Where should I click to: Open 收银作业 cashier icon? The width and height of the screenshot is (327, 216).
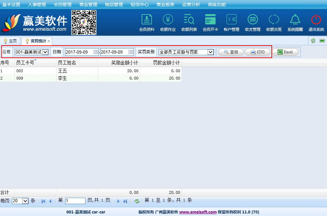coord(168,20)
